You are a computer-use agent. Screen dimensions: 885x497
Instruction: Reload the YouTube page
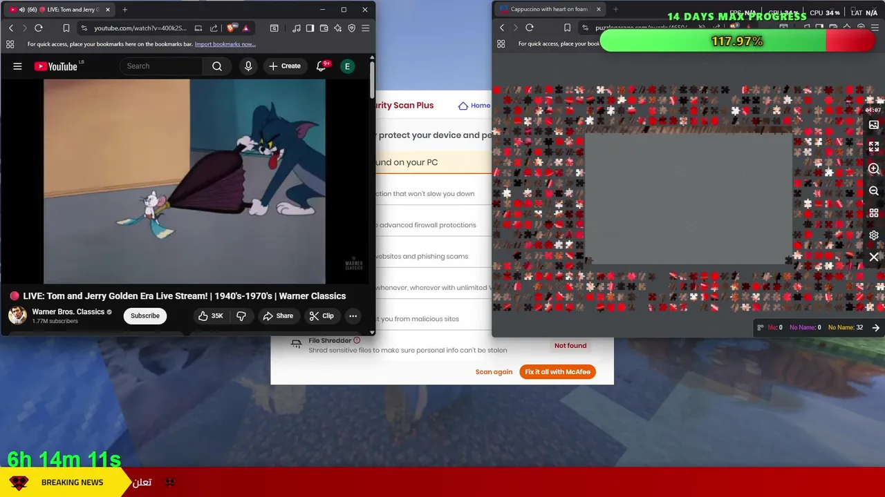pyautogui.click(x=39, y=28)
